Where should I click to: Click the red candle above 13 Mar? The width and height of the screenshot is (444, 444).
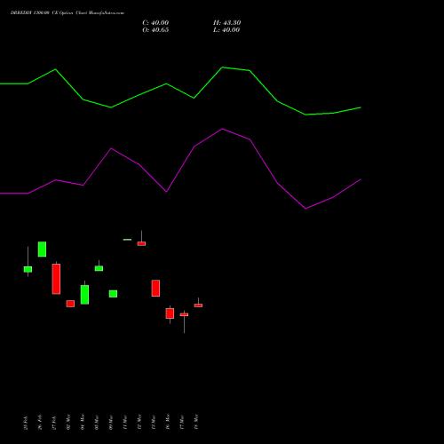155,288
